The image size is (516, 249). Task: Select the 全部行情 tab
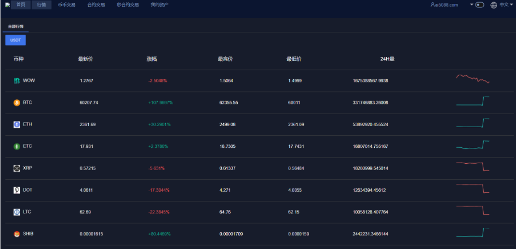(x=15, y=26)
